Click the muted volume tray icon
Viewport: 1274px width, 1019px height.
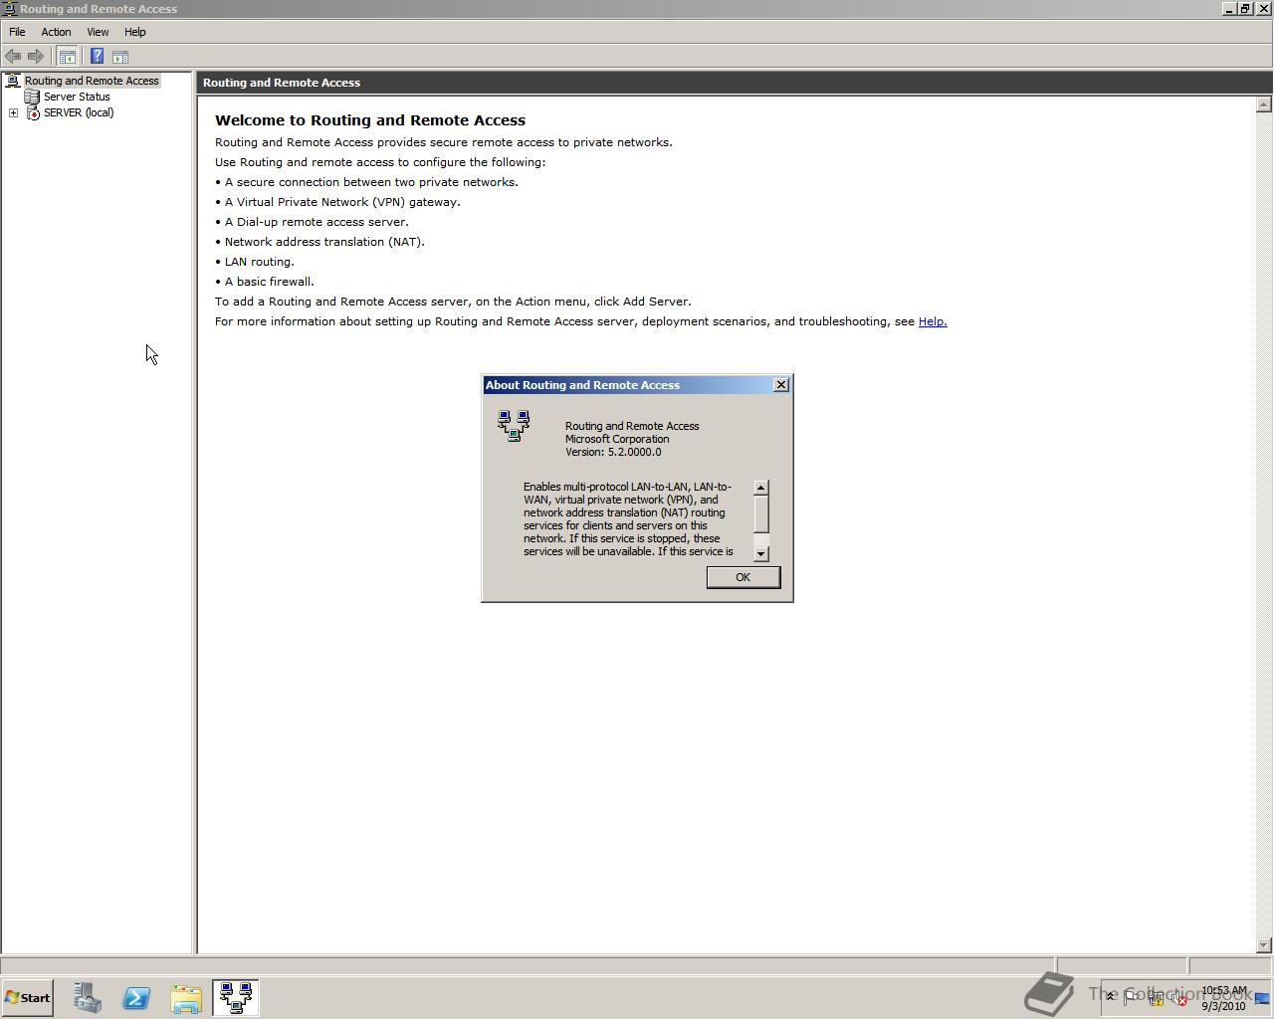click(1180, 998)
